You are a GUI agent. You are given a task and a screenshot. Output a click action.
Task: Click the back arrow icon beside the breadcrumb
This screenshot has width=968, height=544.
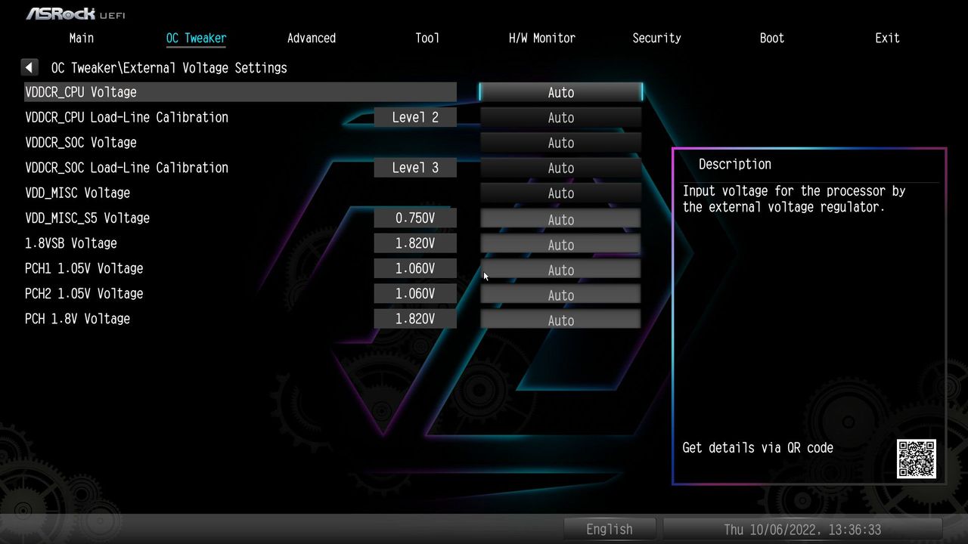pos(29,68)
